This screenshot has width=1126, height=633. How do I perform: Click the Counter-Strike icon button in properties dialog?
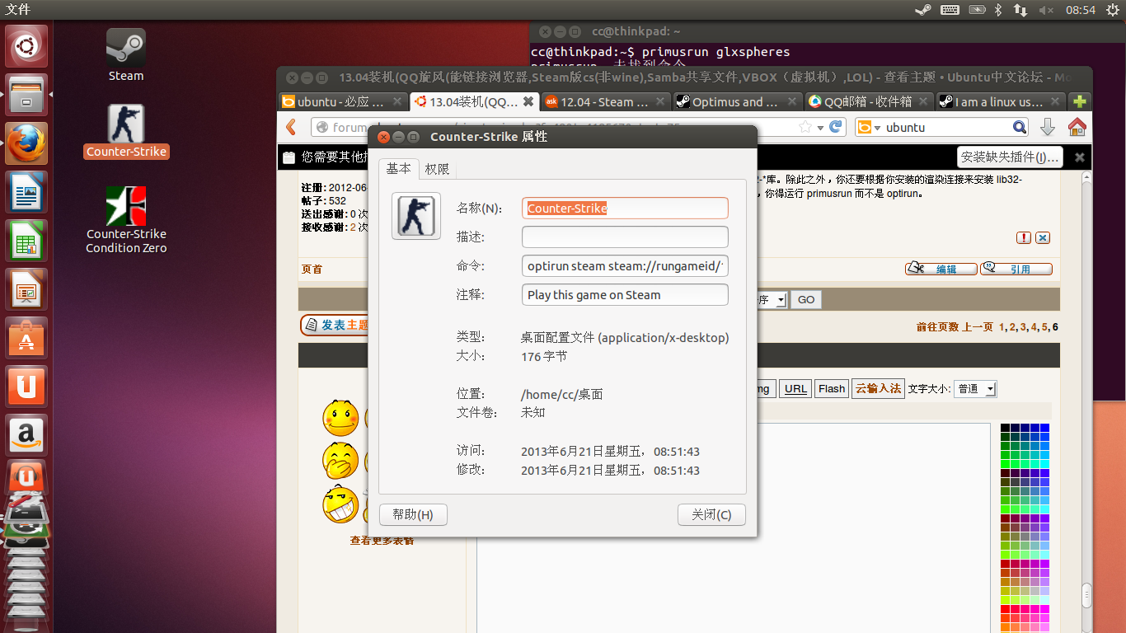[x=416, y=216]
